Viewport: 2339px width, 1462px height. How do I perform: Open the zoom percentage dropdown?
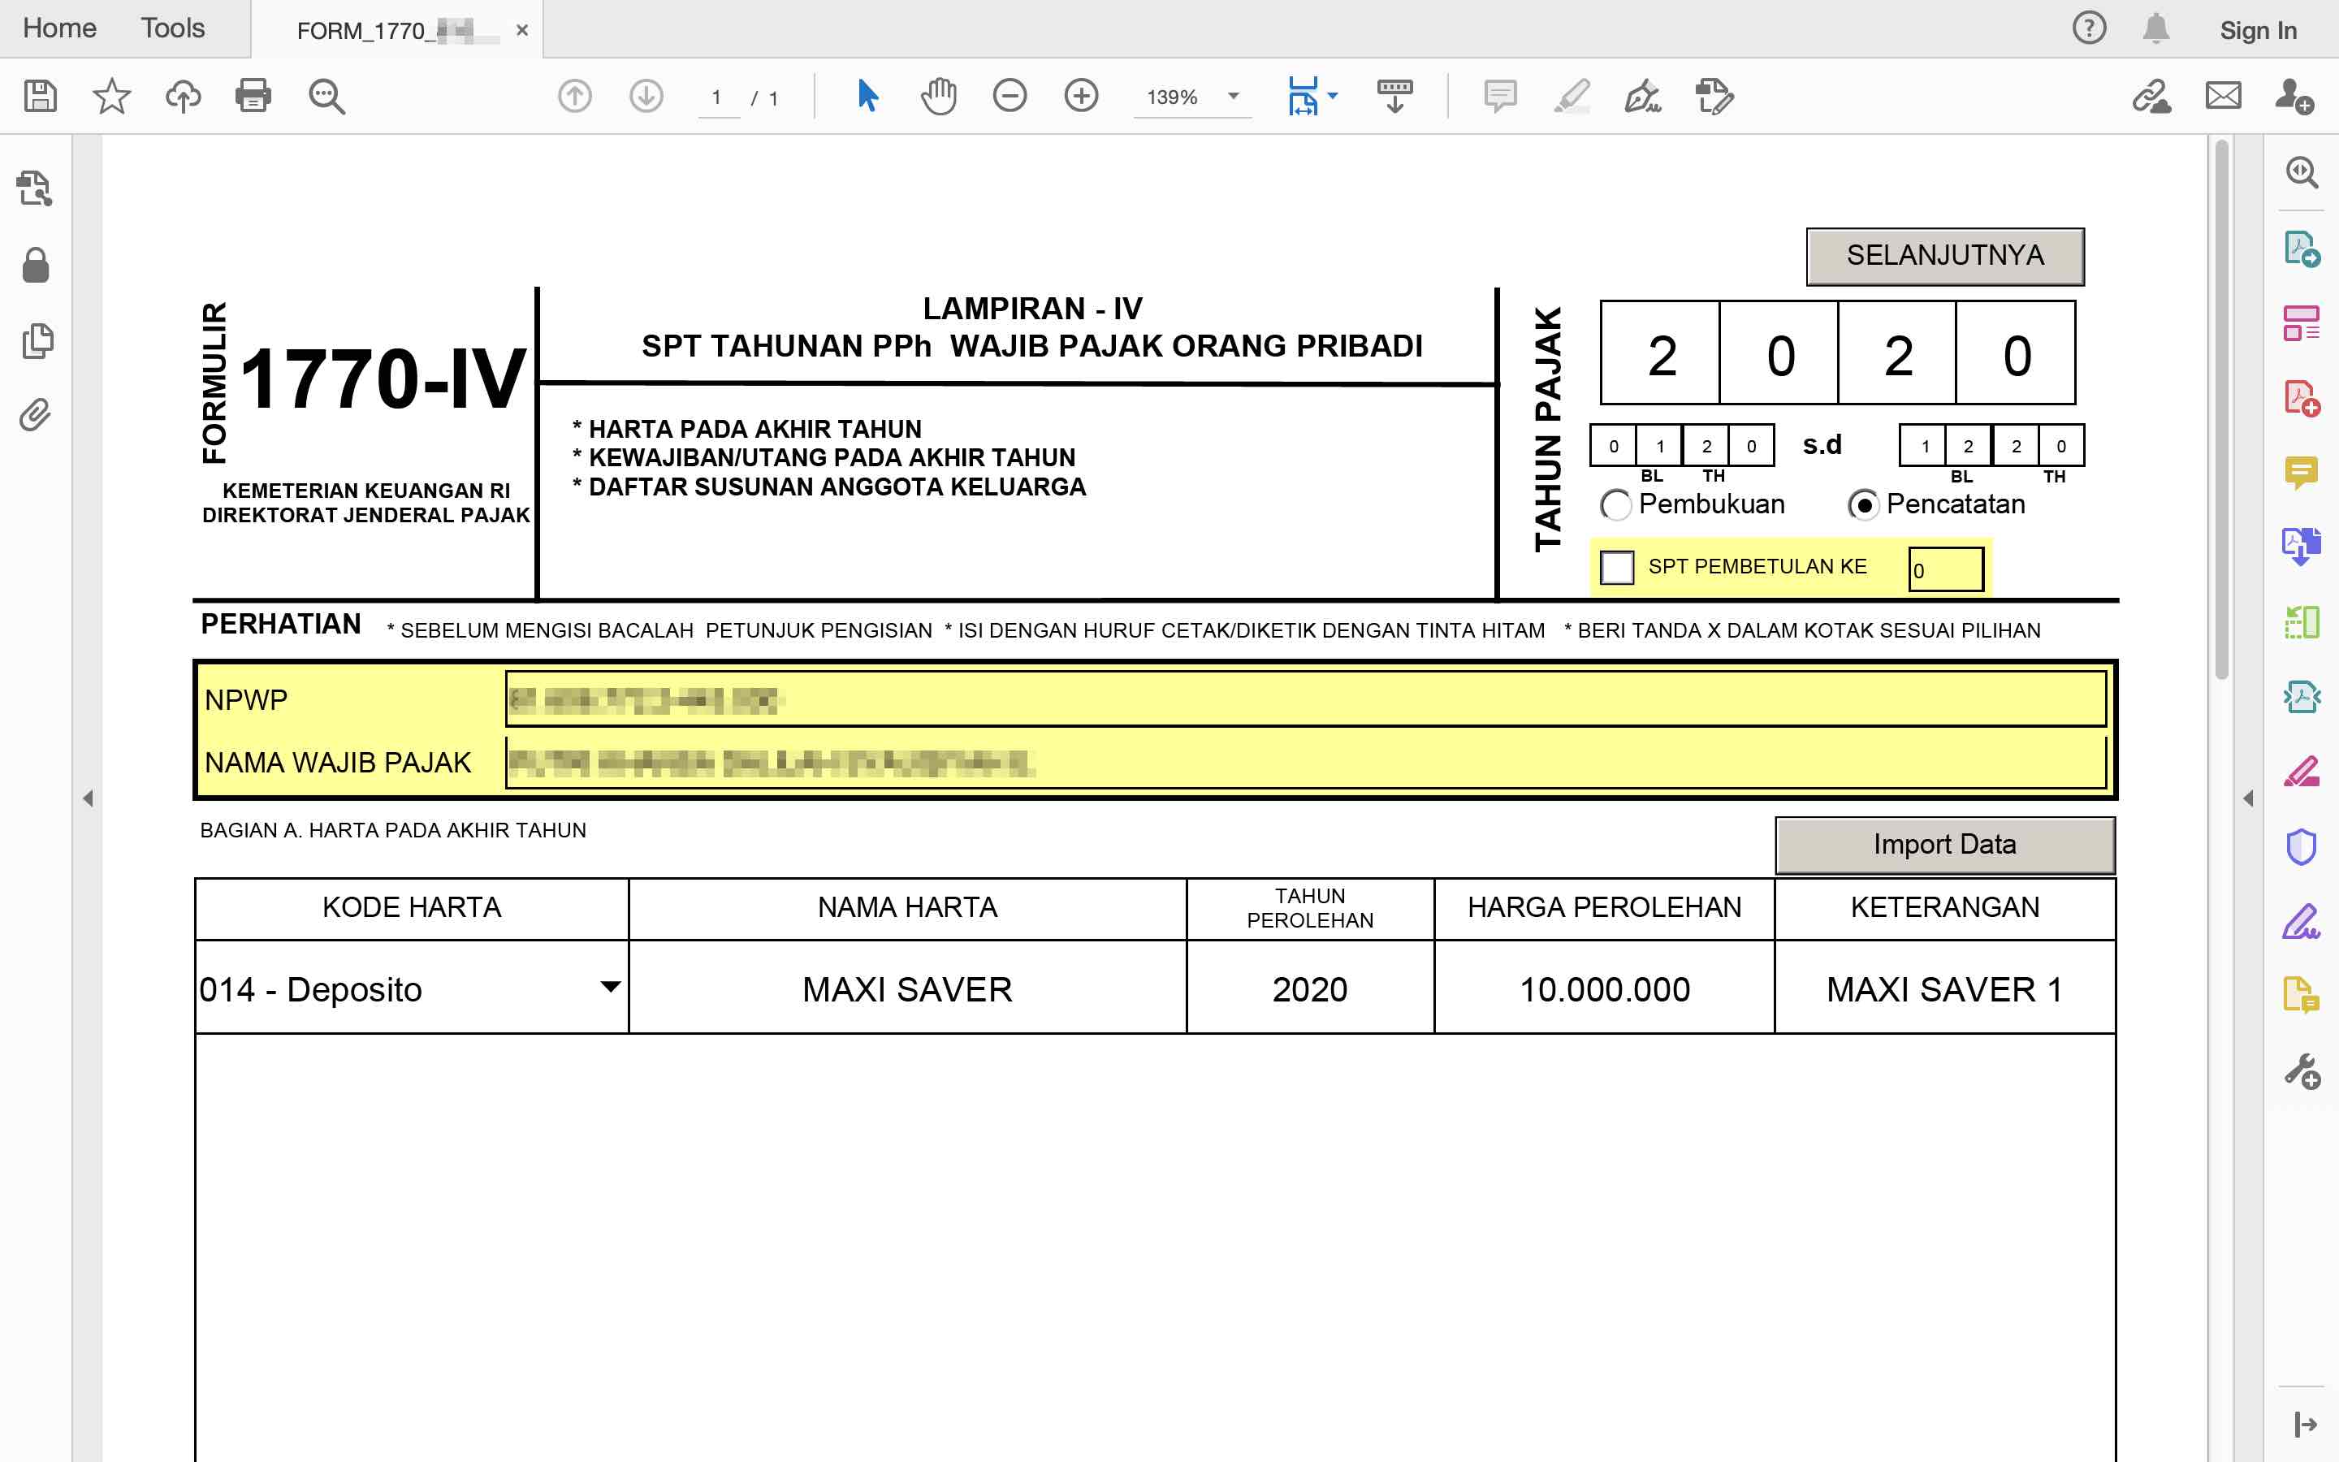[x=1234, y=96]
